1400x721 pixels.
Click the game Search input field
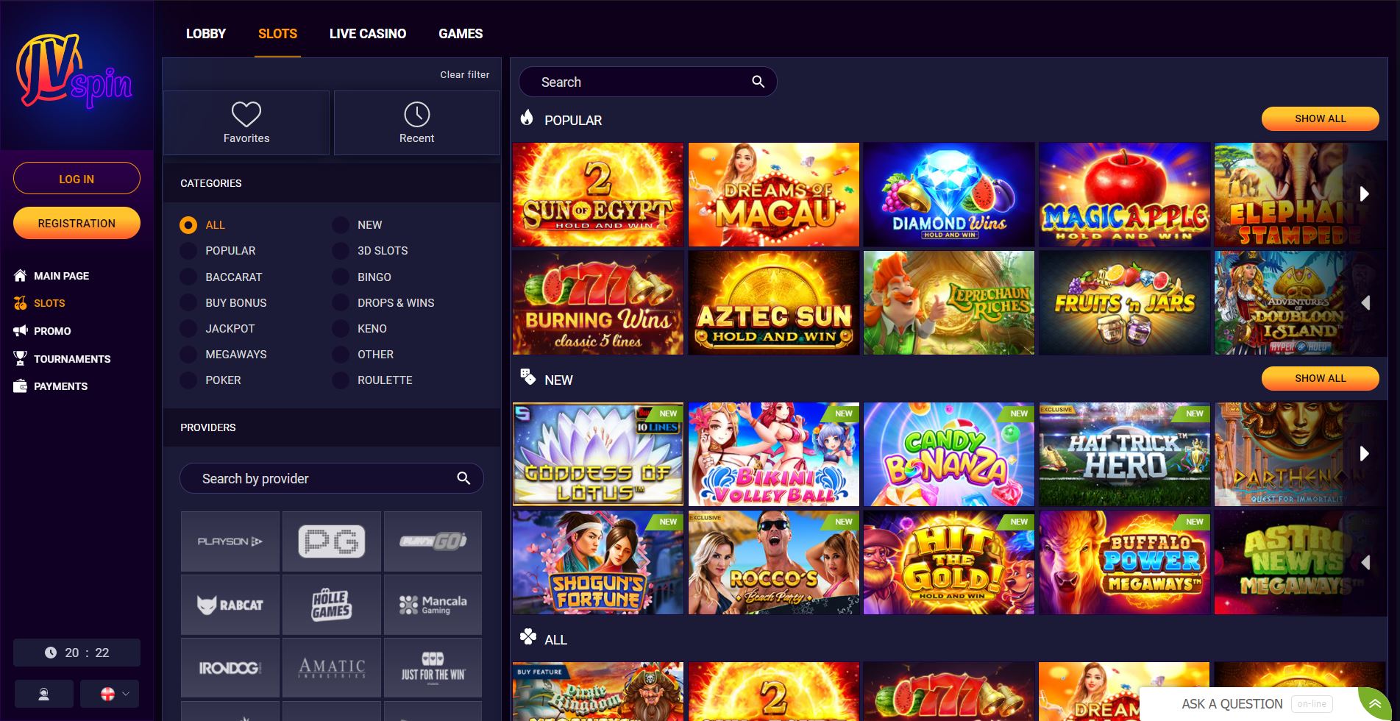click(647, 82)
